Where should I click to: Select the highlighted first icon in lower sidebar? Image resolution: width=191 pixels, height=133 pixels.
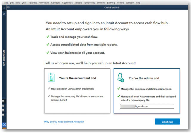click(3, 101)
